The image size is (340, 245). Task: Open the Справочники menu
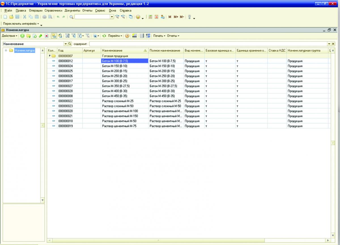[53, 10]
